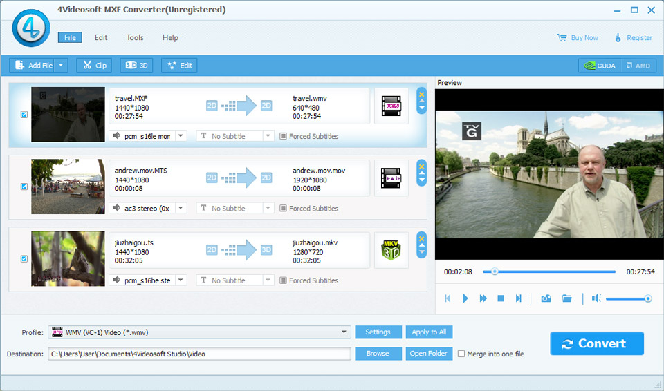This screenshot has width=664, height=391.
Task: Click the MOV output format icon for andrew
Action: coord(391,178)
